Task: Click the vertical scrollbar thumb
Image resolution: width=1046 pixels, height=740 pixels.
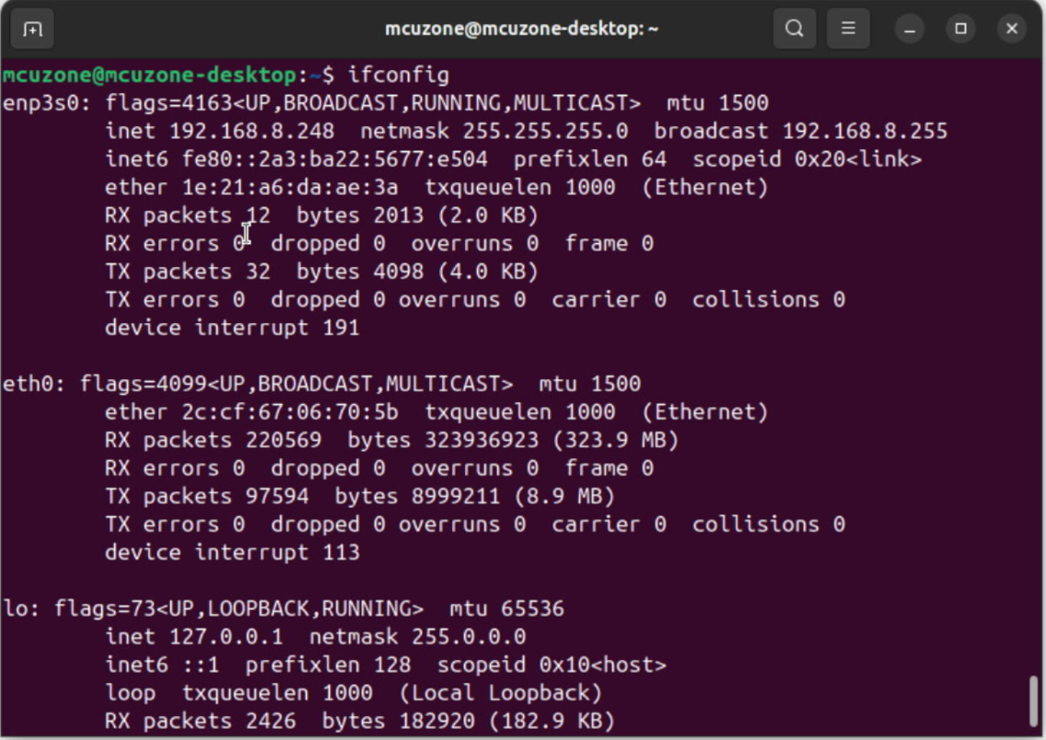Action: click(x=1035, y=701)
